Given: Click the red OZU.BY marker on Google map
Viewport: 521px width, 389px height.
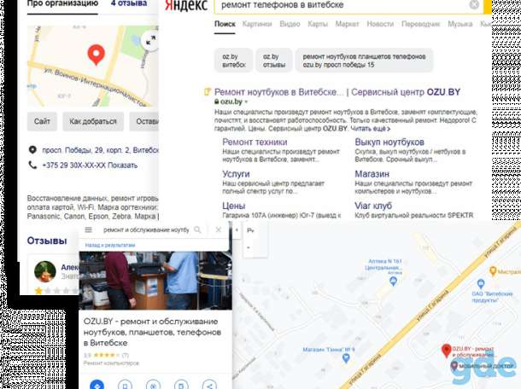Looking at the screenshot, I should click(x=446, y=351).
